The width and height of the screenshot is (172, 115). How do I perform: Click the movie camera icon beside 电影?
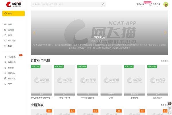(5, 24)
